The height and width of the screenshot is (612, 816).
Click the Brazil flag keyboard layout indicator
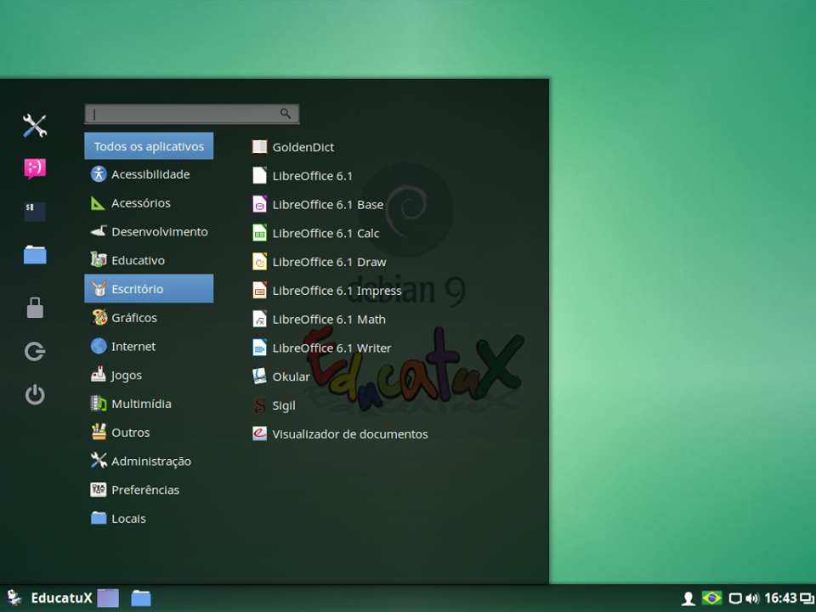712,598
